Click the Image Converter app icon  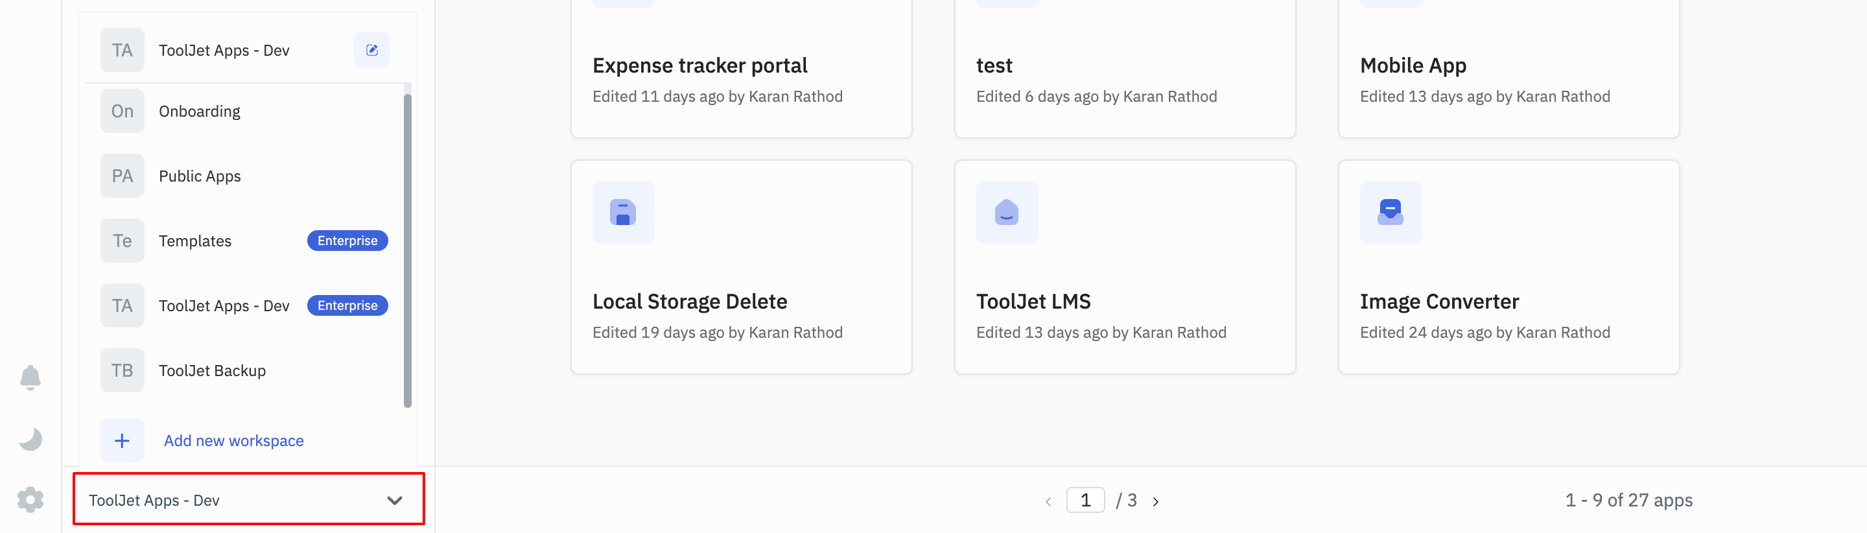(x=1390, y=213)
